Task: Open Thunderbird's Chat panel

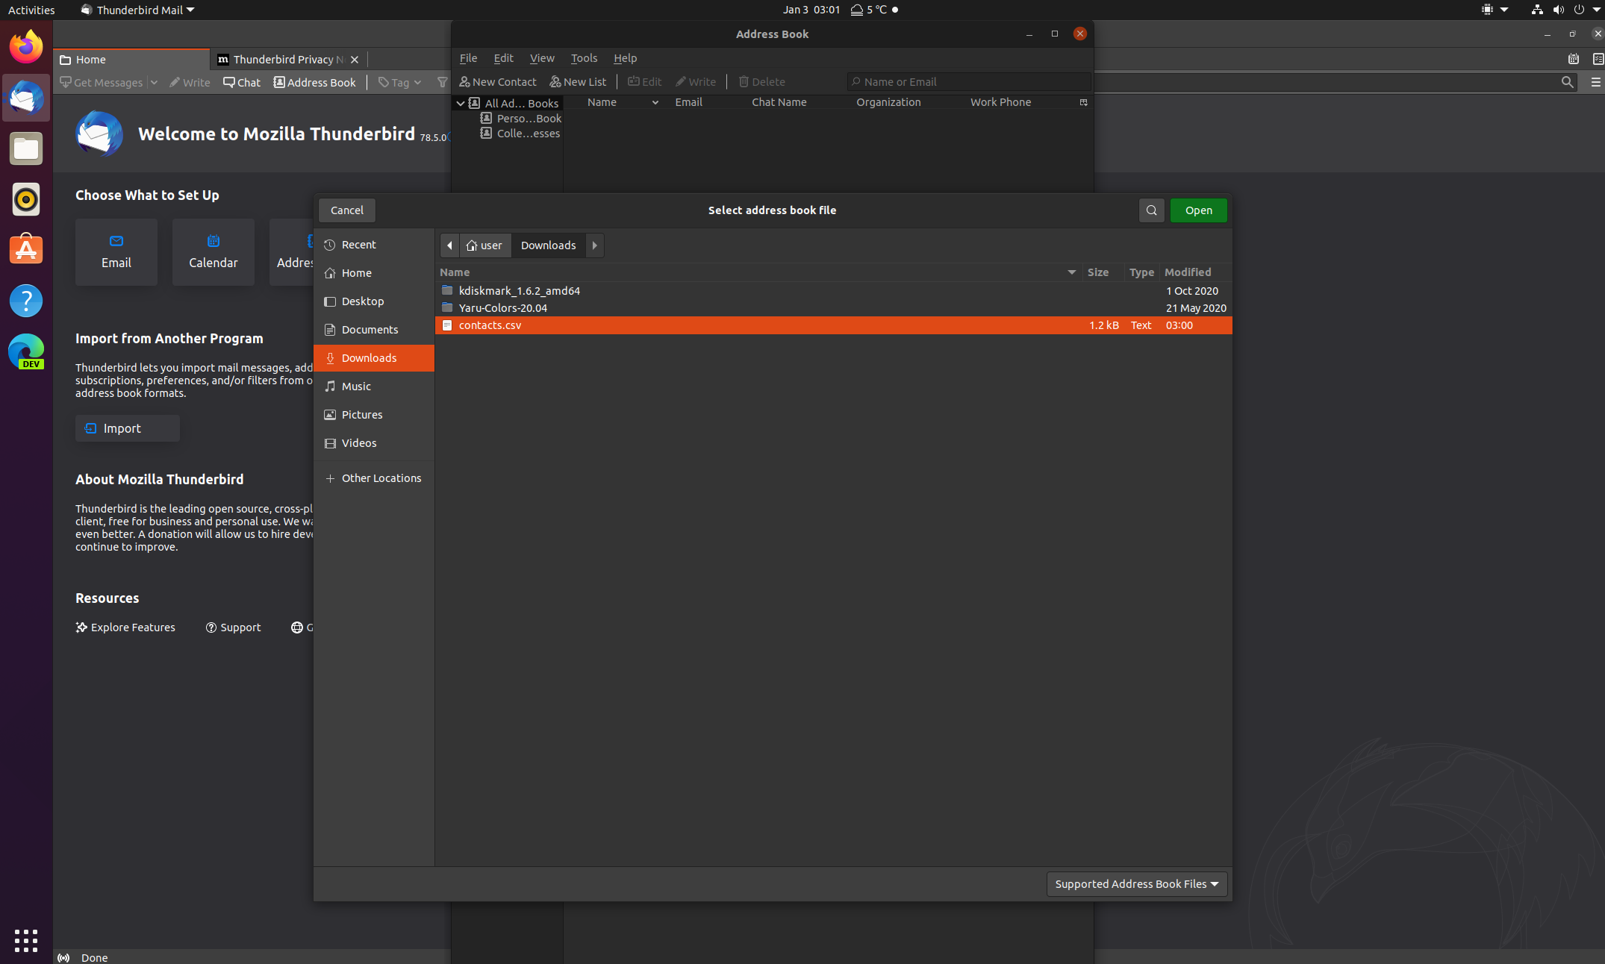Action: (x=240, y=83)
